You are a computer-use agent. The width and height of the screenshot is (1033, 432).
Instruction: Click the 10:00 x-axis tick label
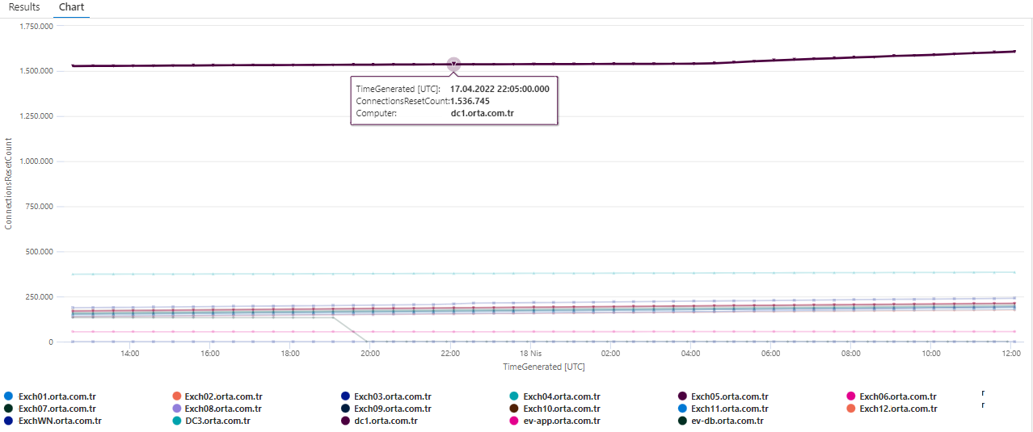coord(930,354)
